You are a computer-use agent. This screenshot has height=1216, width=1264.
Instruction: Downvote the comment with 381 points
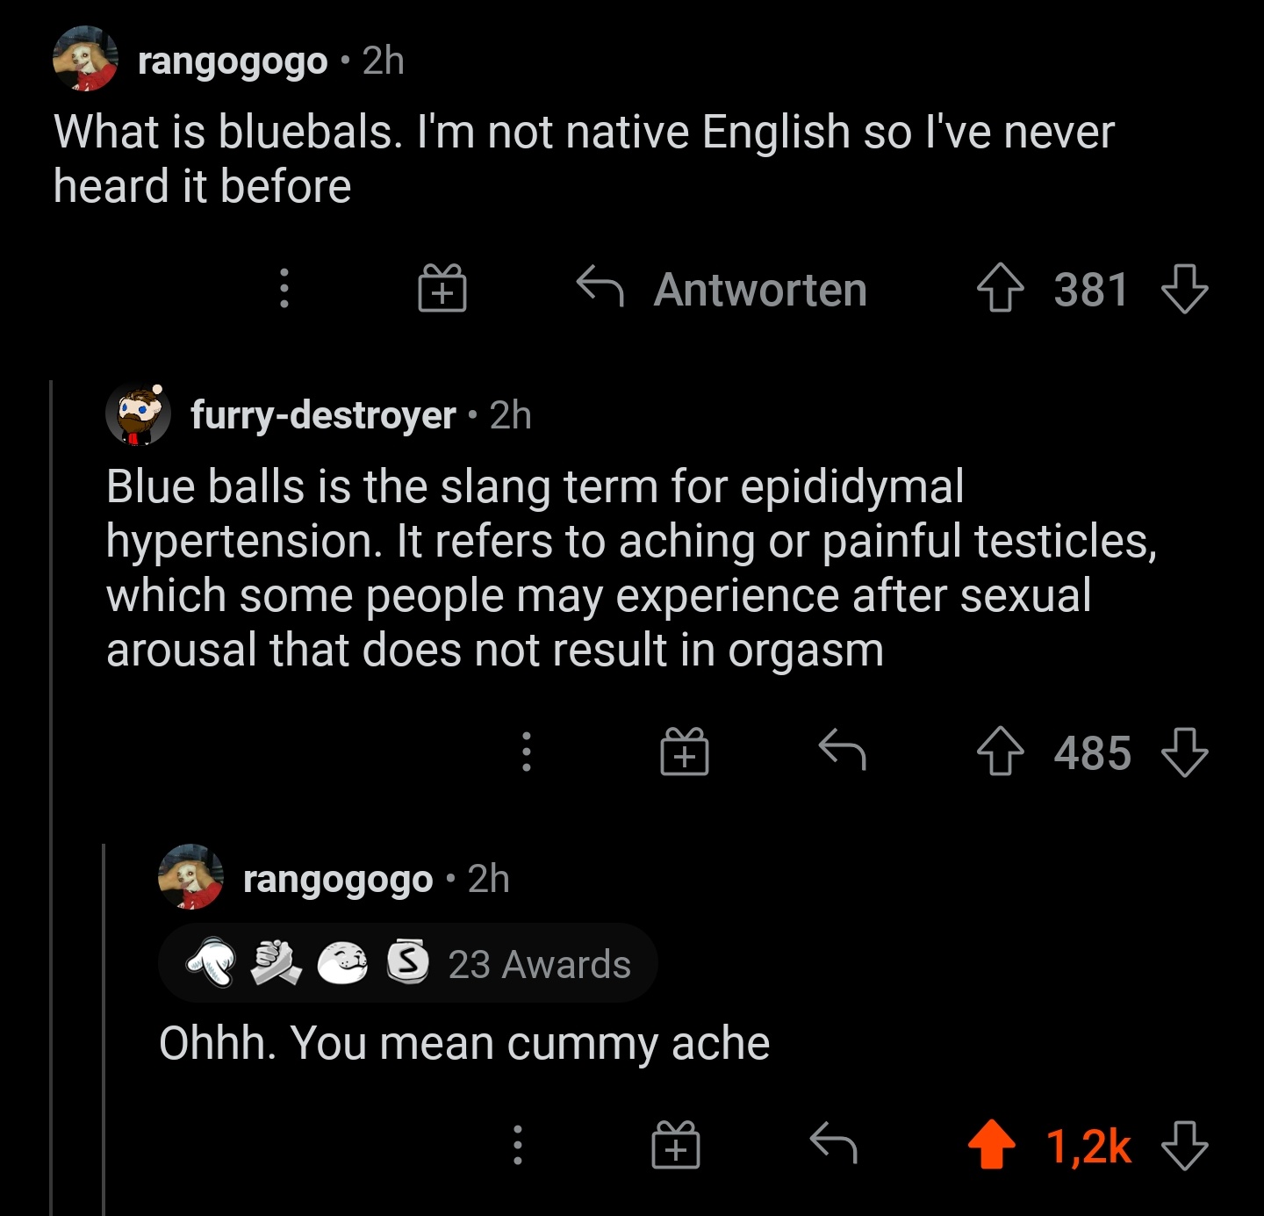coord(1184,289)
